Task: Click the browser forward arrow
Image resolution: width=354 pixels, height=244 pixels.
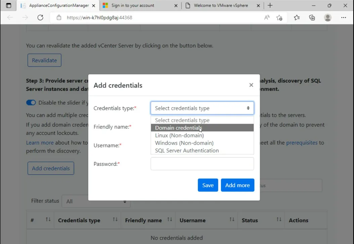Action: coord(25,17)
